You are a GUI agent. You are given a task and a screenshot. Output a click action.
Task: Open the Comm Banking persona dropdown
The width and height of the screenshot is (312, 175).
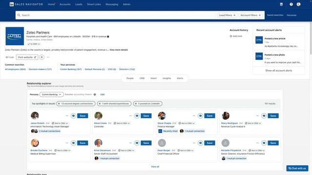(52, 94)
